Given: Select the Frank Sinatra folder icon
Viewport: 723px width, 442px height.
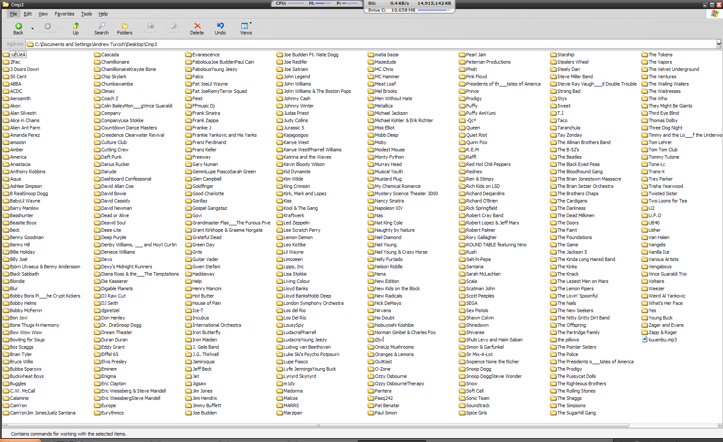Looking at the screenshot, I should coord(188,113).
